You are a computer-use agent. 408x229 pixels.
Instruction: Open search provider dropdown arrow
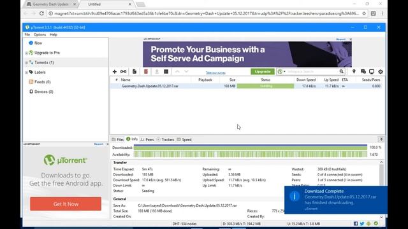coord(284,72)
